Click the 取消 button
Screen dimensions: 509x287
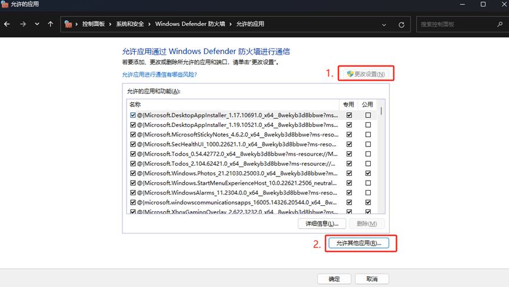coord(372,279)
